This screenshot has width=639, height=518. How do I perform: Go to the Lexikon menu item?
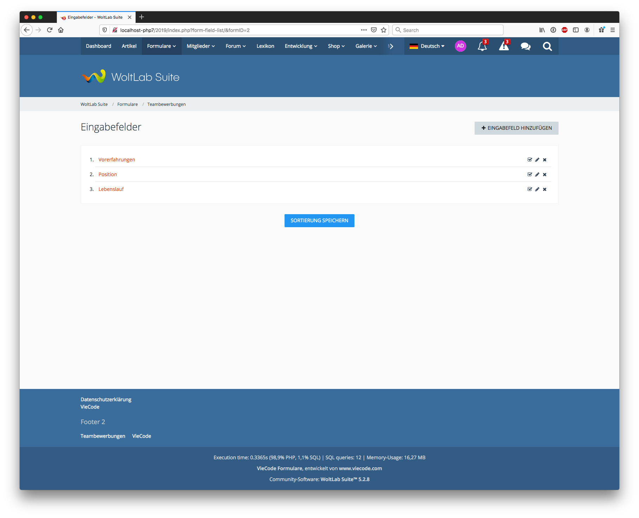[x=265, y=46]
